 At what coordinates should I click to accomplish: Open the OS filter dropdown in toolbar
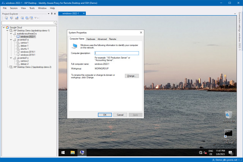click(x=36, y=18)
